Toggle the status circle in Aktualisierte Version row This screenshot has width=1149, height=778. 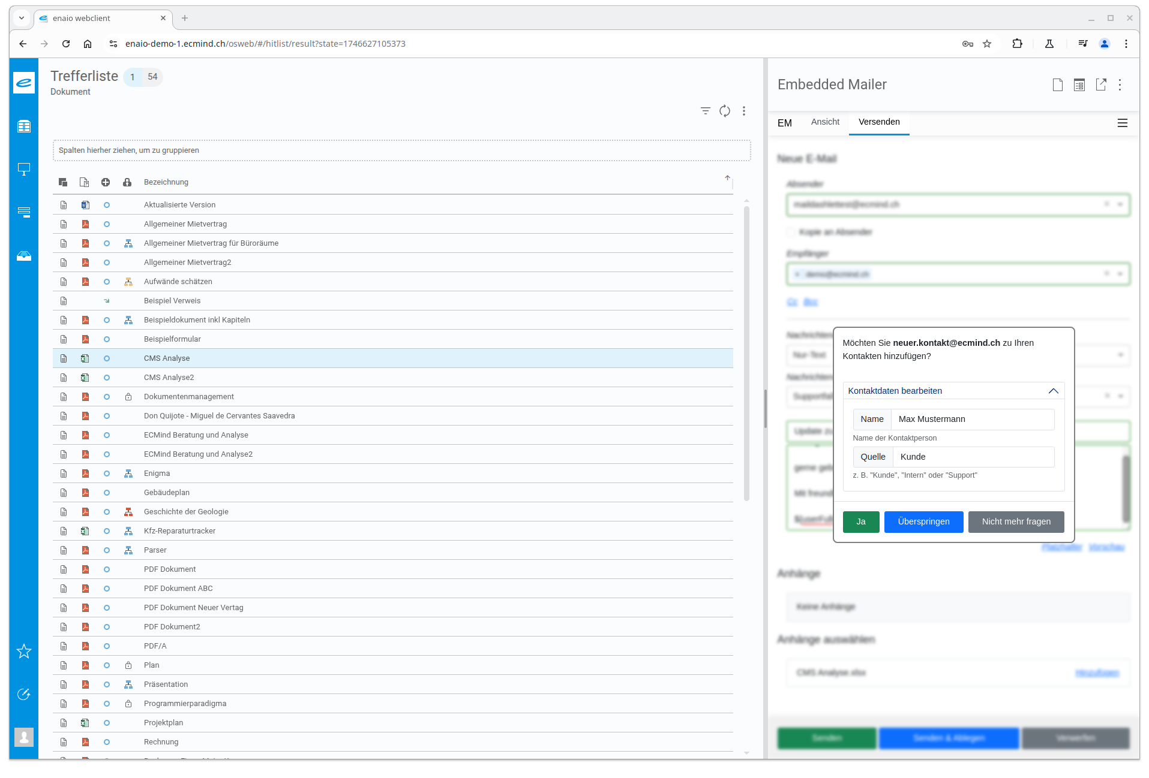(107, 205)
